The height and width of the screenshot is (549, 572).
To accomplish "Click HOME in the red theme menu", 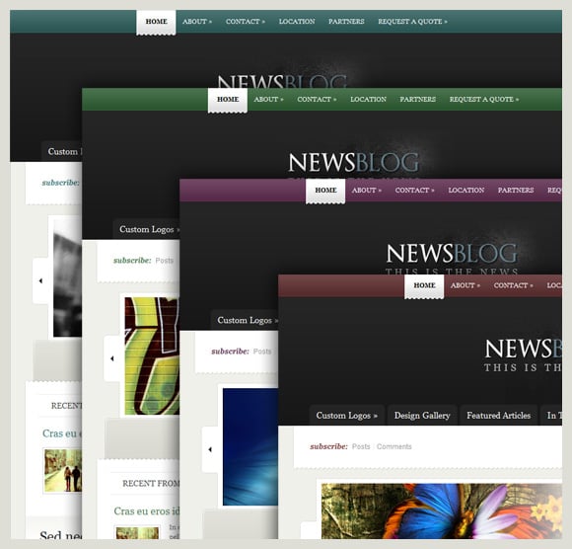I will (x=424, y=285).
